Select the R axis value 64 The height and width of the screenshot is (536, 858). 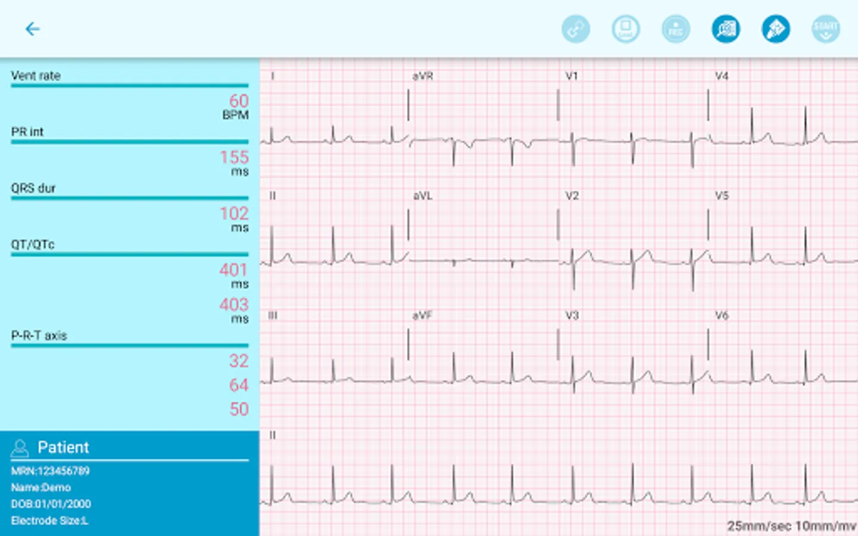(239, 385)
